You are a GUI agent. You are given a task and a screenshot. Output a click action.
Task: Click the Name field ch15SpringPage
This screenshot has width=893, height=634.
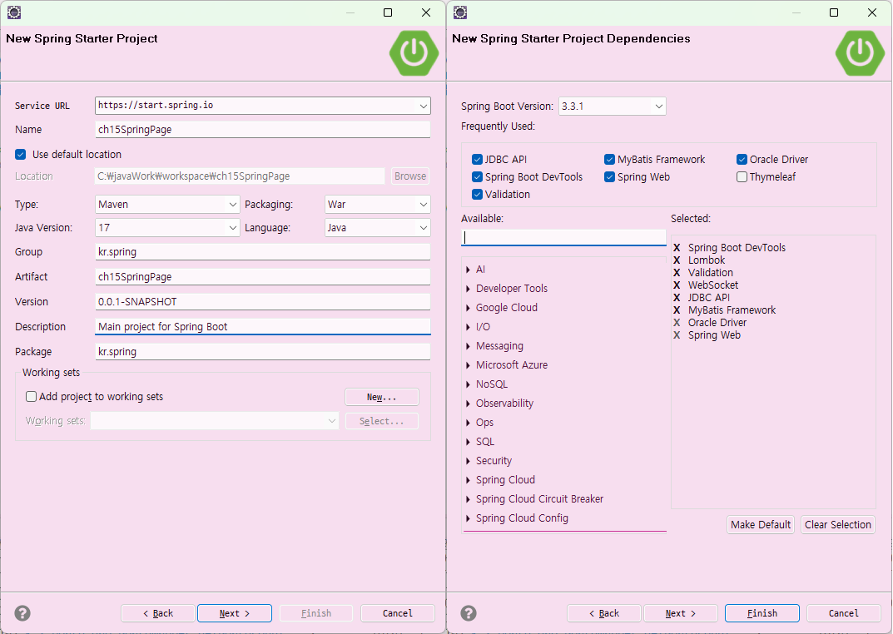click(x=262, y=130)
